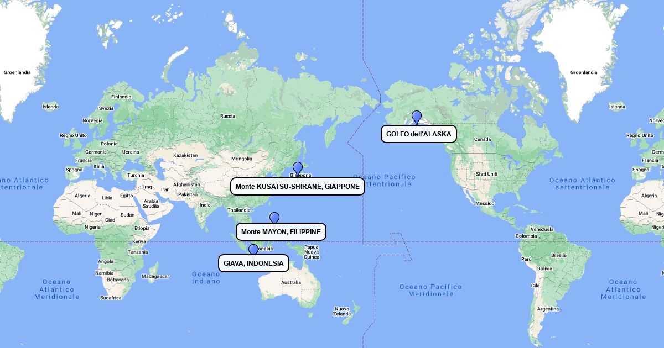Click the map pin above GOLFO dell'ALASKA
The width and height of the screenshot is (664, 348).
point(417,117)
